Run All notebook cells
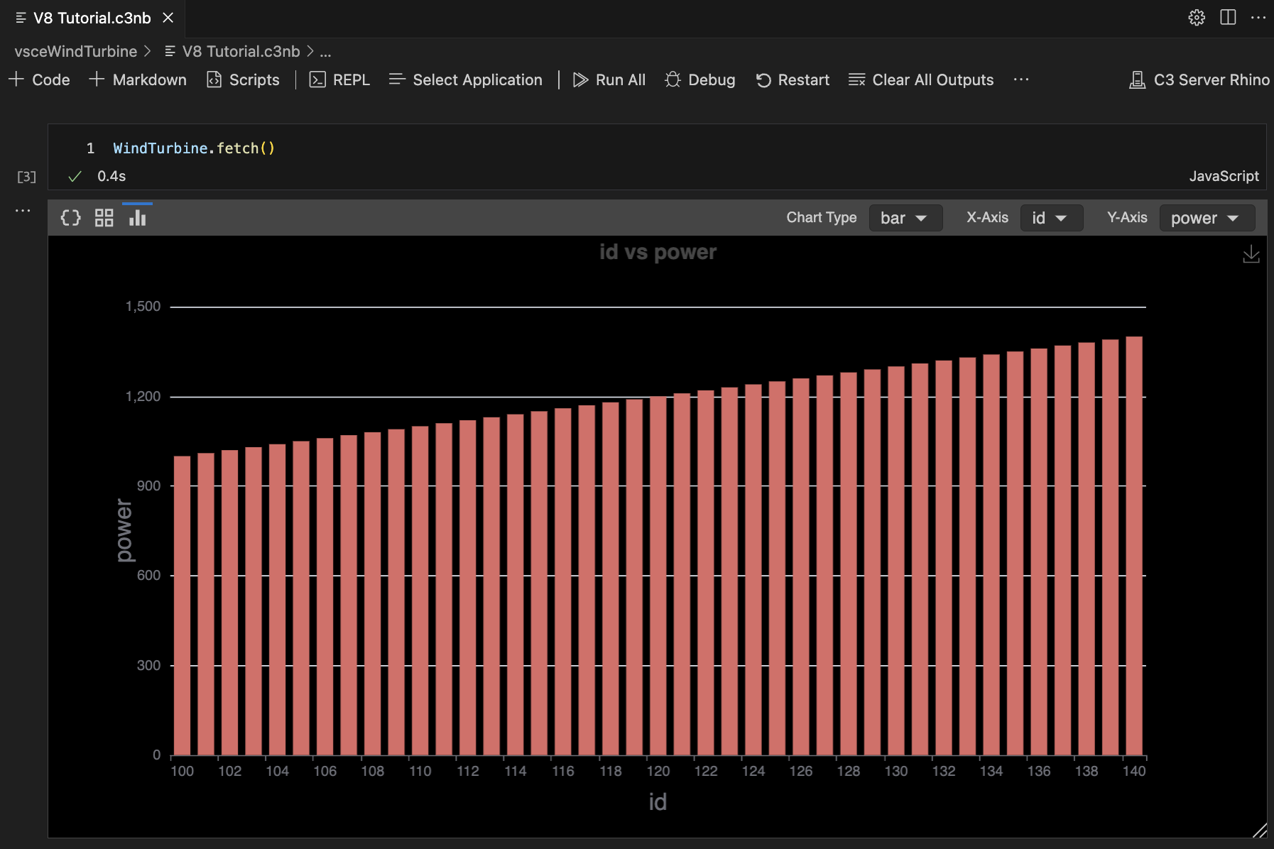1274x849 pixels. (609, 80)
